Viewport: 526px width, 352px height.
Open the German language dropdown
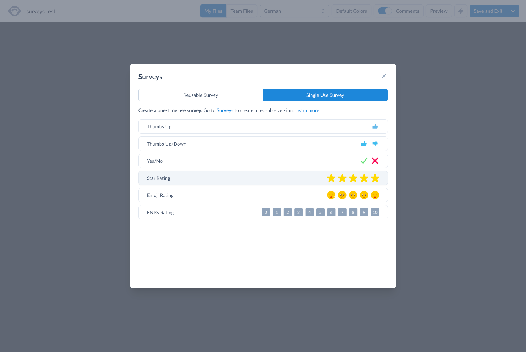pyautogui.click(x=294, y=11)
